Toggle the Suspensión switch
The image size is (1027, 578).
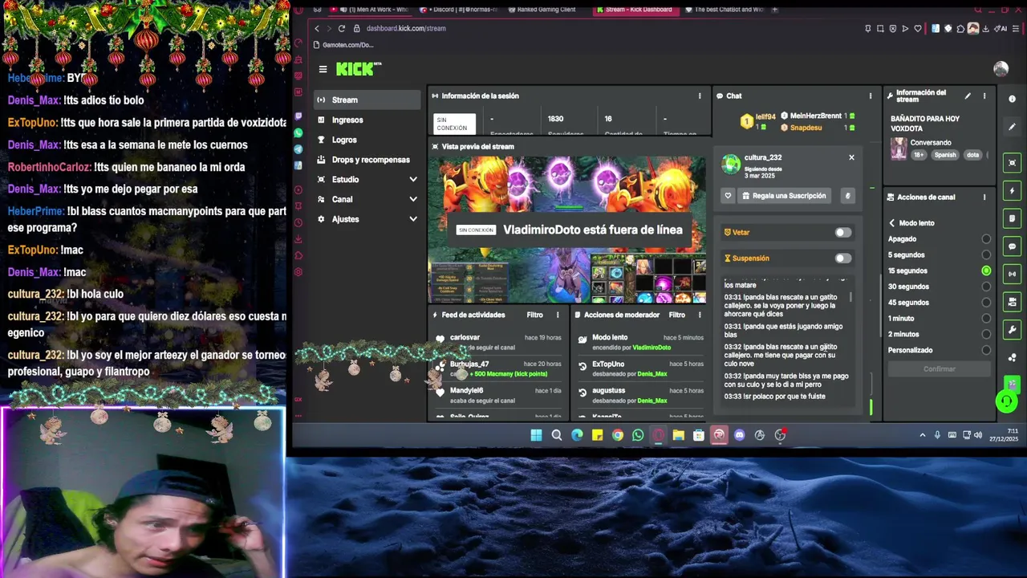842,258
